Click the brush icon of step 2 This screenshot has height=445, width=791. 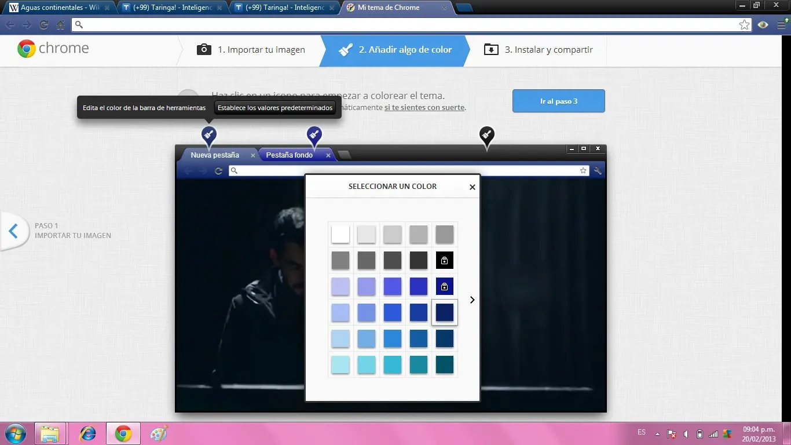[x=346, y=49]
